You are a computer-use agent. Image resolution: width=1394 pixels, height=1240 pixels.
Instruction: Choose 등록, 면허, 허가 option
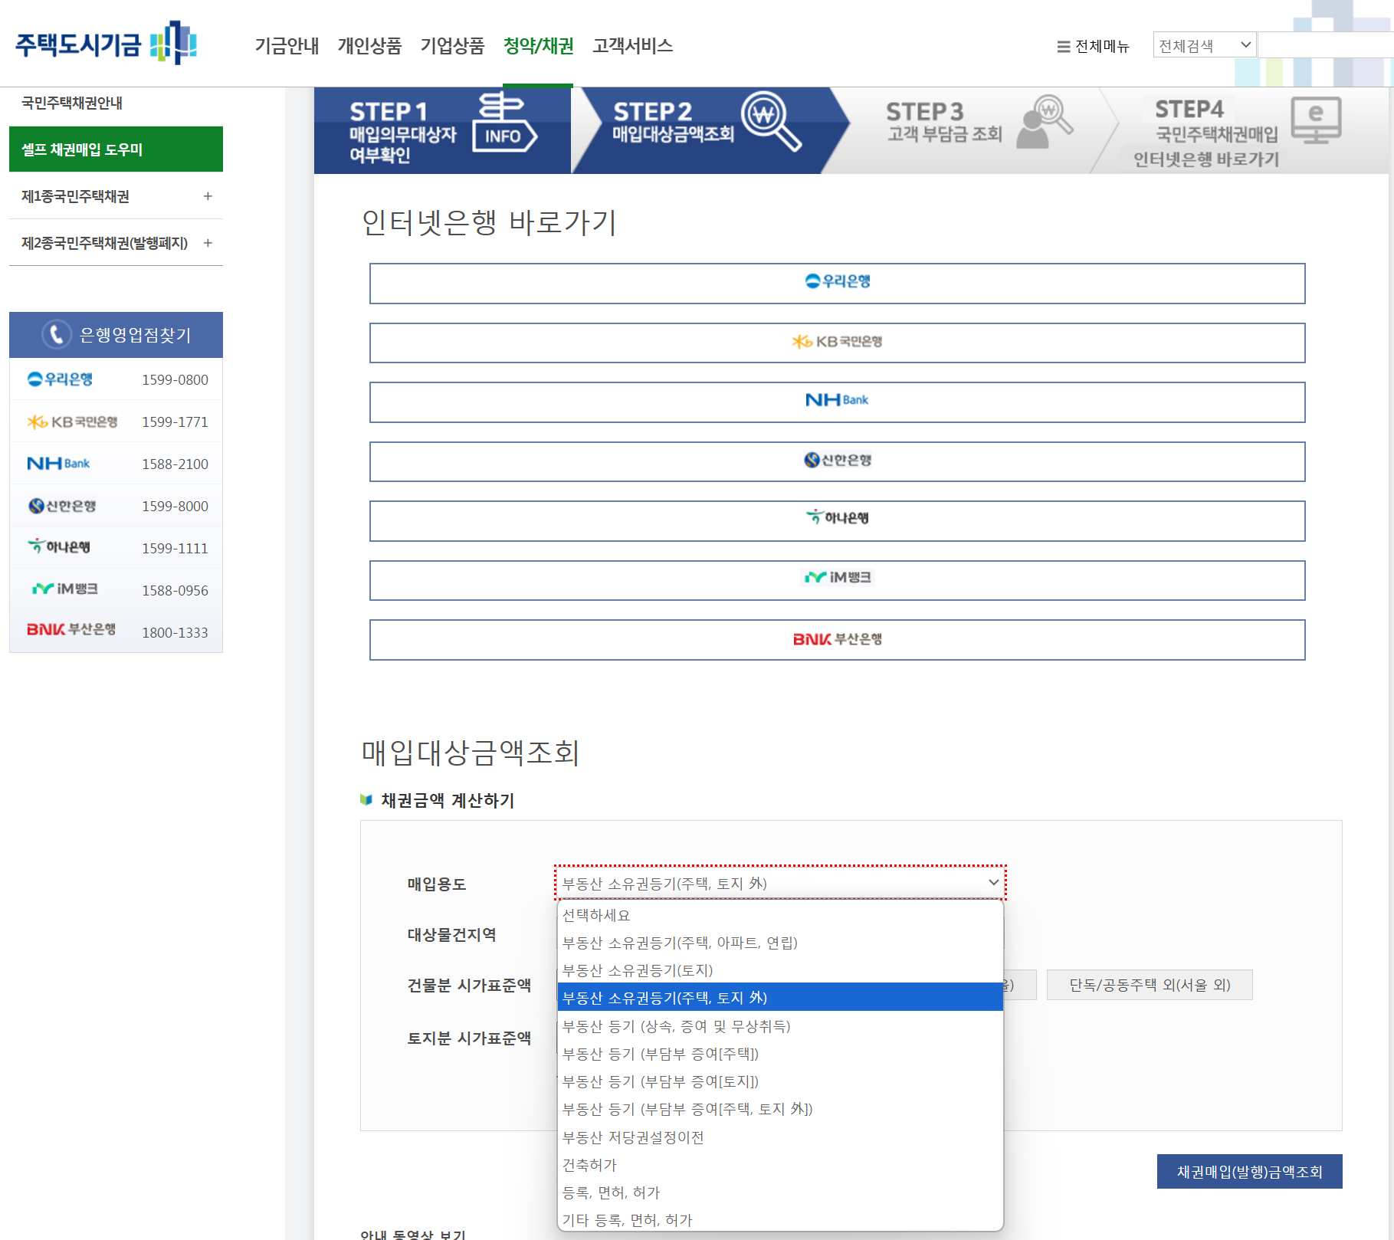(780, 1192)
